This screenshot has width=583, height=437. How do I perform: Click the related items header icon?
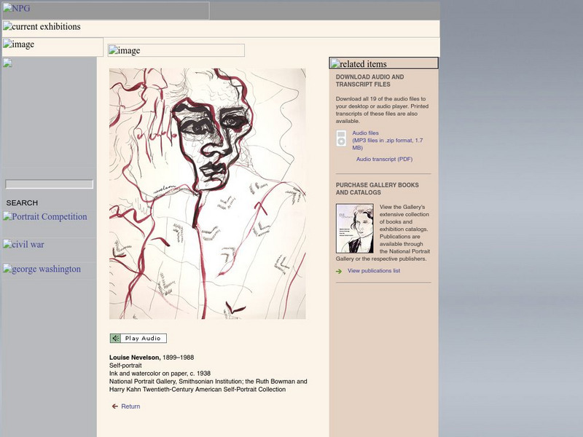click(x=336, y=63)
